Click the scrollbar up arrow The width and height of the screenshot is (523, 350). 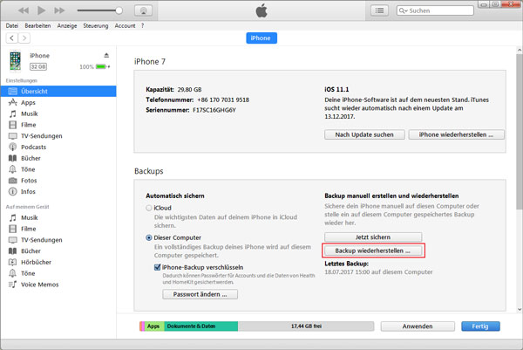point(520,50)
